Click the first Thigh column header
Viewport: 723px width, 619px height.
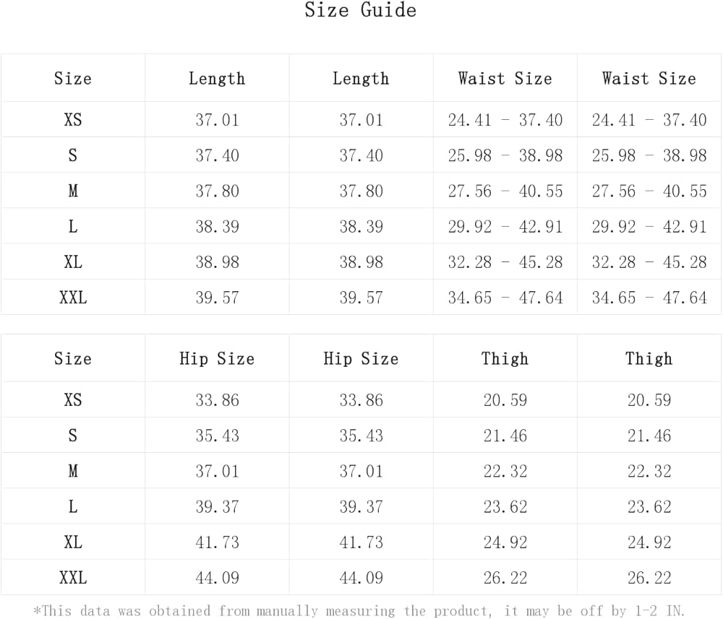tap(505, 359)
